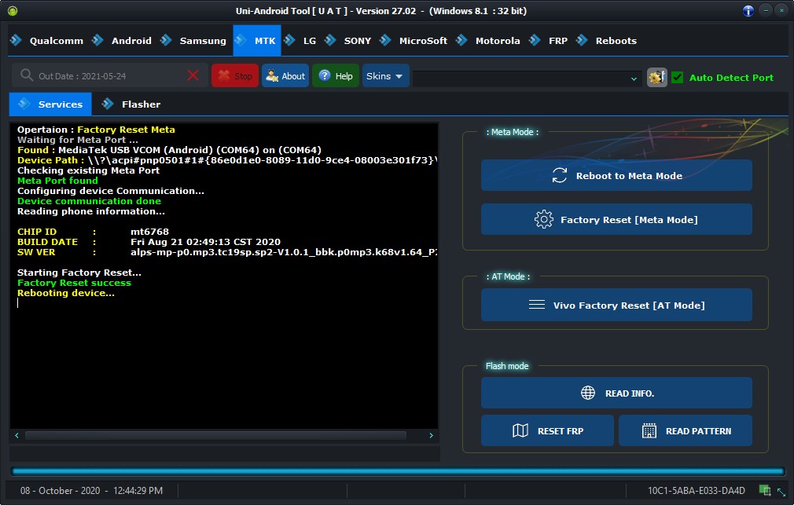794x505 pixels.
Task: Click the globe icon on READ INFO
Action: click(x=587, y=393)
